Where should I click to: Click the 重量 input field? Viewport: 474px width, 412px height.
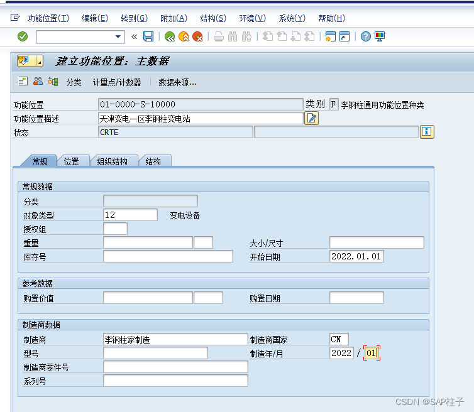pos(148,242)
